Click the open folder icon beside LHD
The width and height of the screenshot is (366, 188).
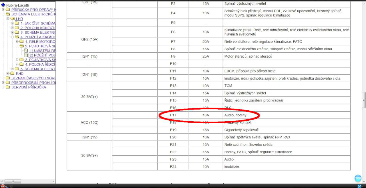click(x=12, y=19)
